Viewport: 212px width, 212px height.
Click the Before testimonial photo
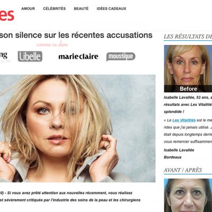[188, 68]
